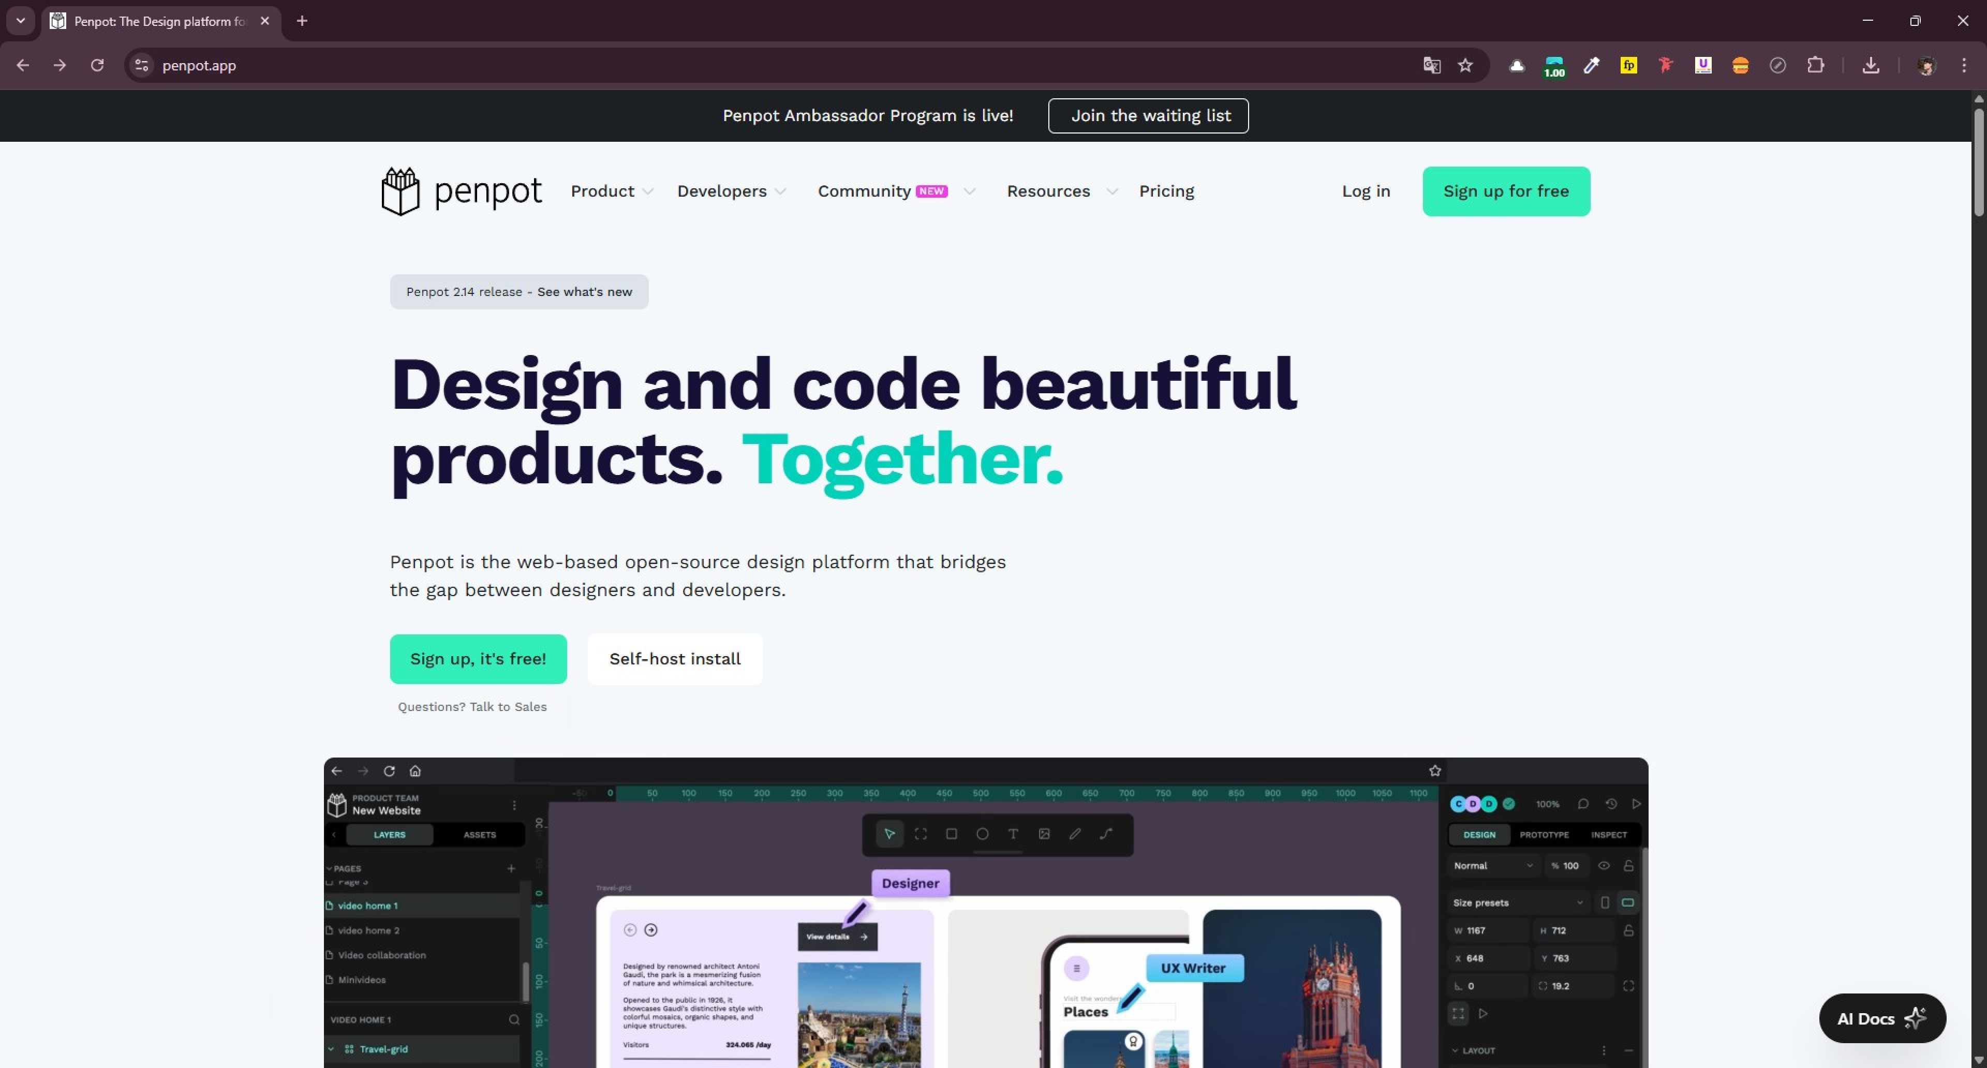Select the Path curve tool in the mockup
The width and height of the screenshot is (1987, 1068).
[1106, 834]
